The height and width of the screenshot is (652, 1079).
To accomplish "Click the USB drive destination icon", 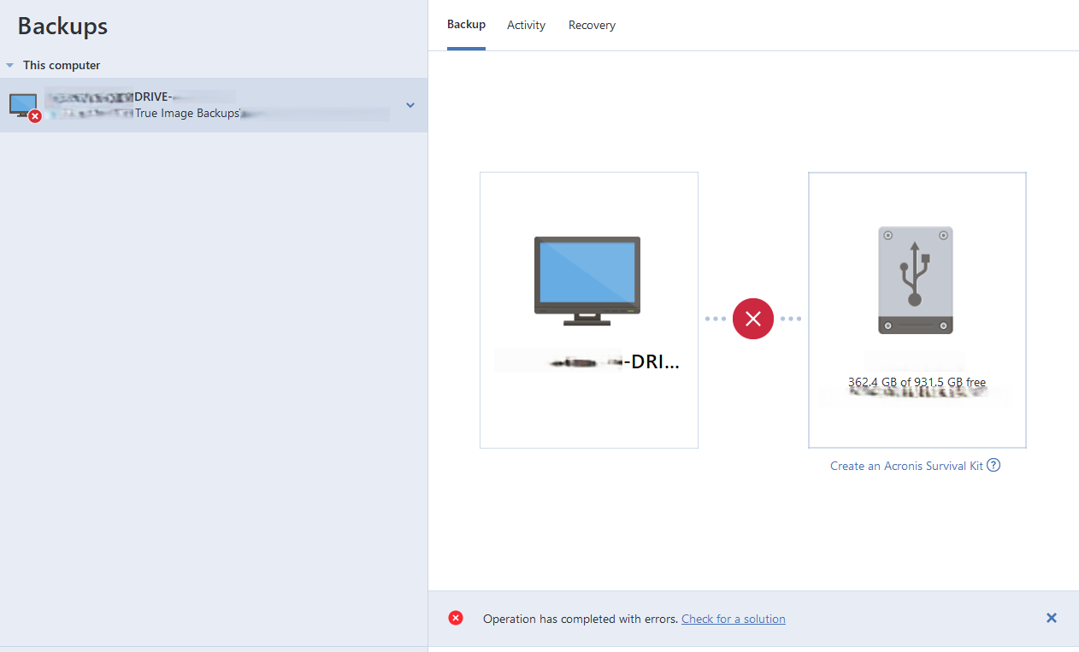I will coord(915,280).
